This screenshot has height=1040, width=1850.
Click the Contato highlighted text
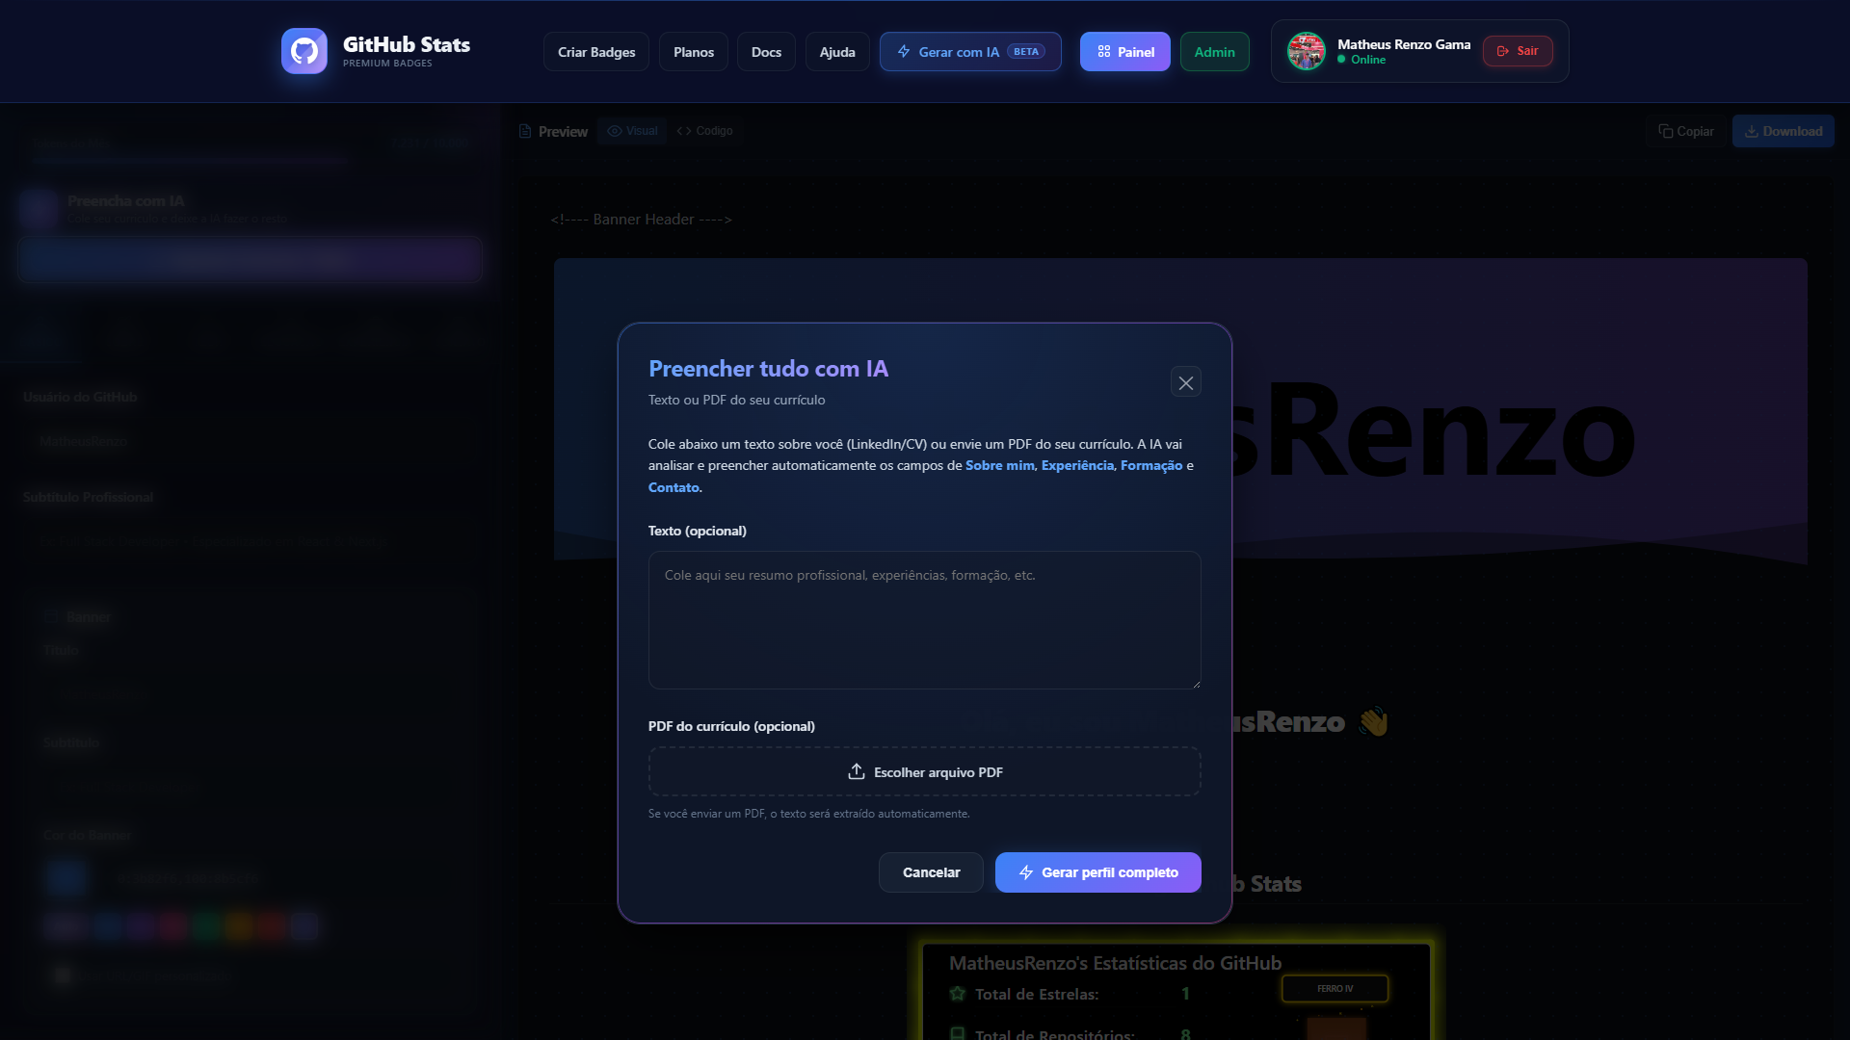coord(674,487)
